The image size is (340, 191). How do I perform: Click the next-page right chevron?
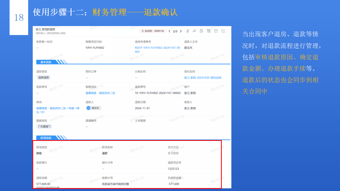(x=181, y=31)
